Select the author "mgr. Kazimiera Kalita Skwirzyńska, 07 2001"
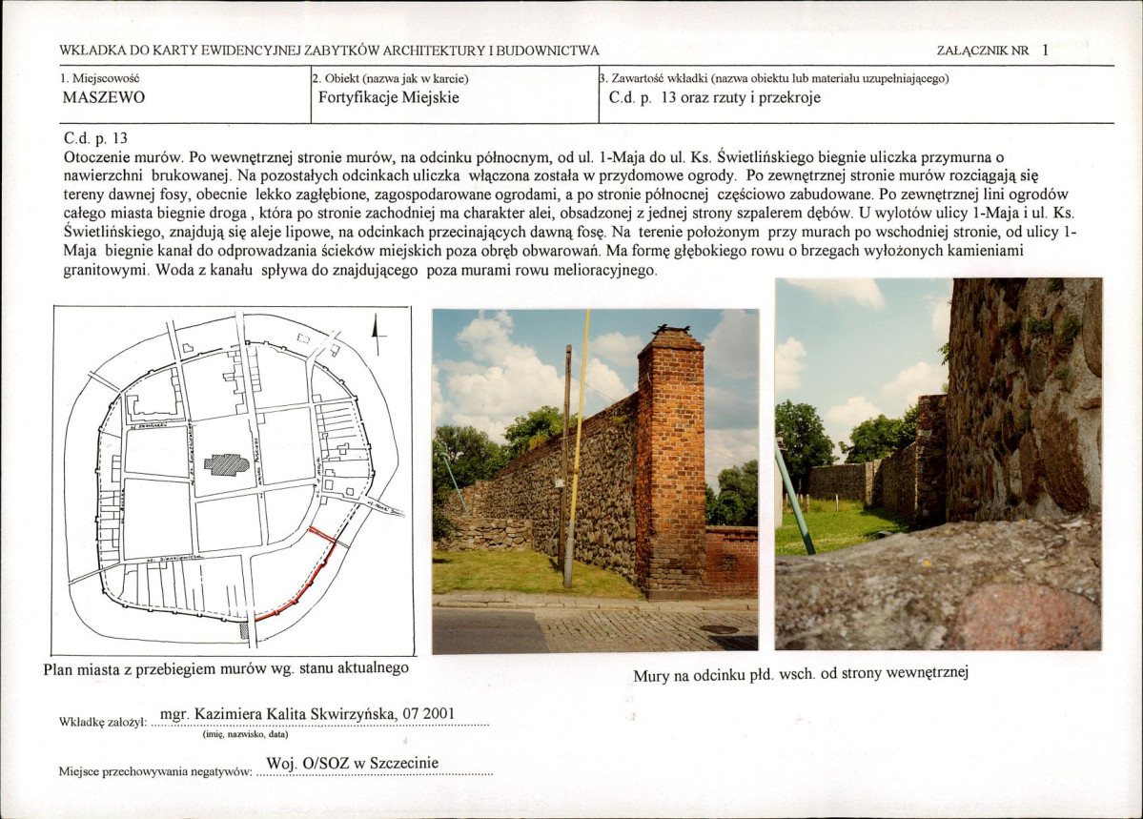 tap(307, 714)
